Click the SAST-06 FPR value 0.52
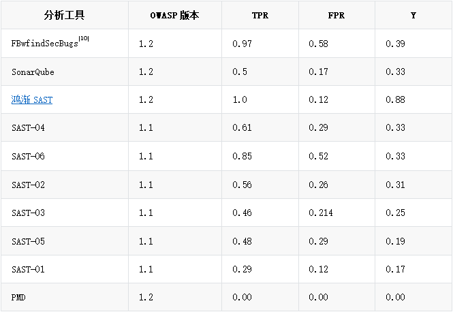This screenshot has width=453, height=312. point(318,156)
